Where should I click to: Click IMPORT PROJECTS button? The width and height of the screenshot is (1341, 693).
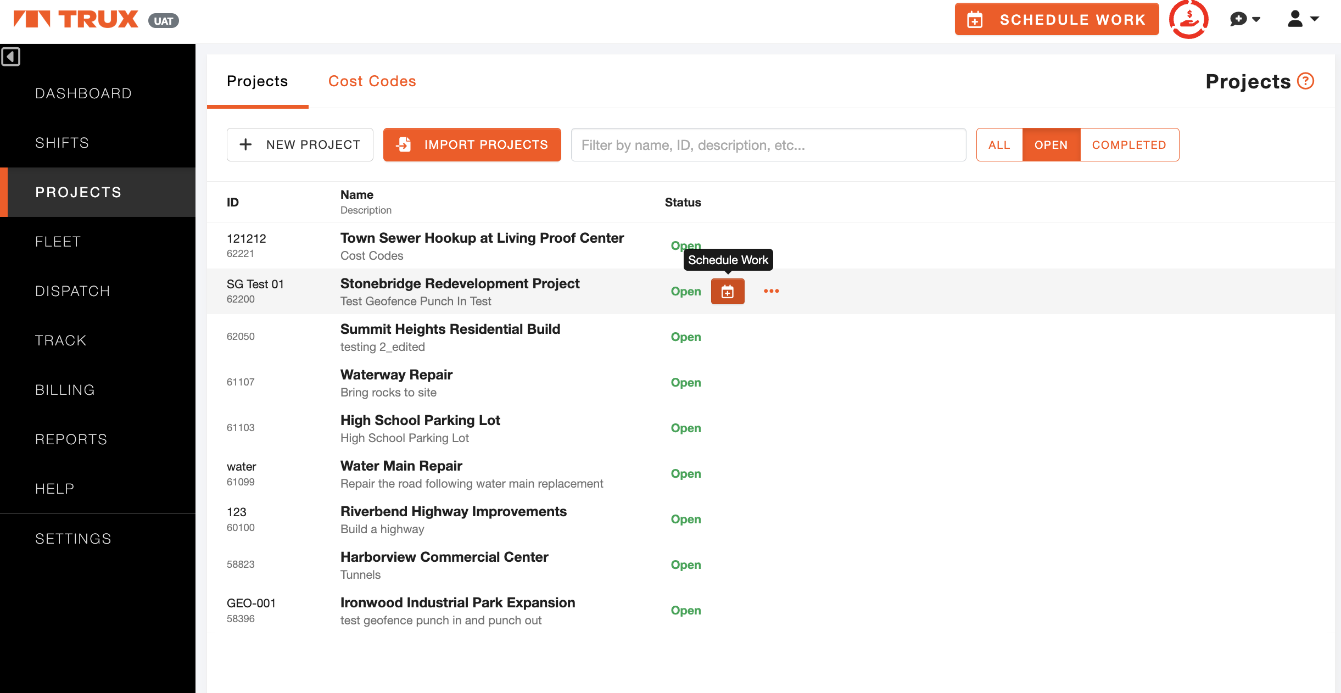click(x=472, y=145)
